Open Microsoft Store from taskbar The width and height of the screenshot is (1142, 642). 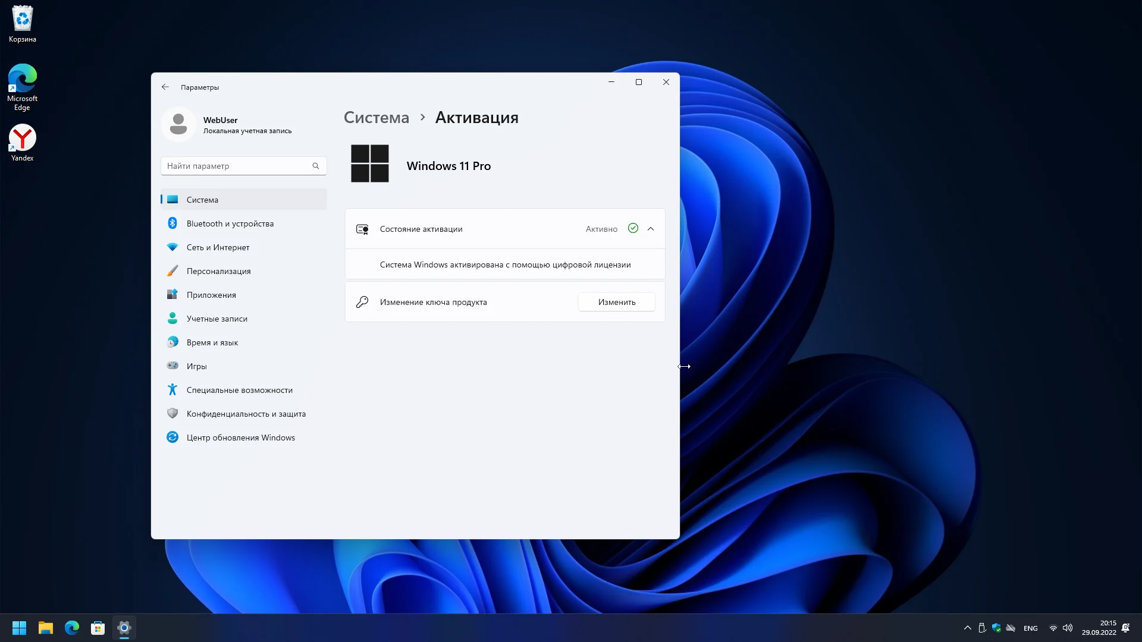98,628
